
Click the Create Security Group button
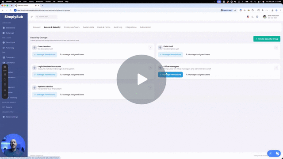(267, 39)
